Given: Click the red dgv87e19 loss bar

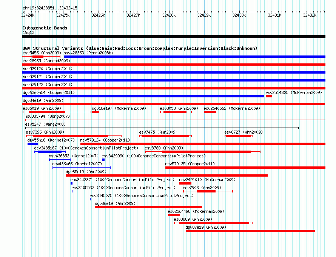Looking at the screenshot, I should (x=250, y=231).
